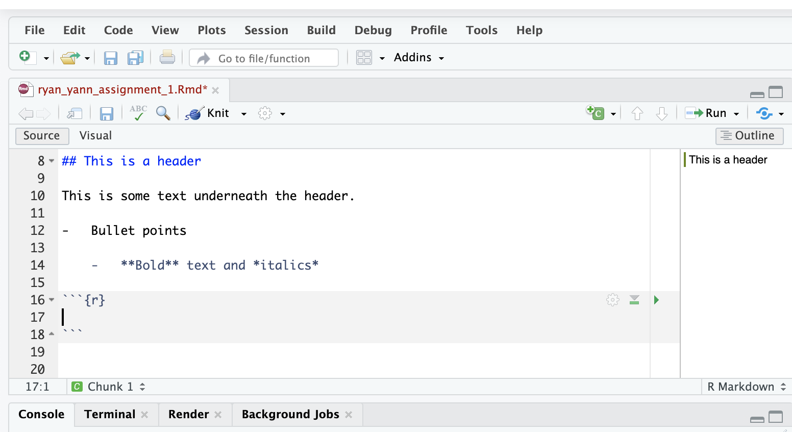Click the Go to file/function search field
Screen dimensions: 792x432
coord(264,58)
